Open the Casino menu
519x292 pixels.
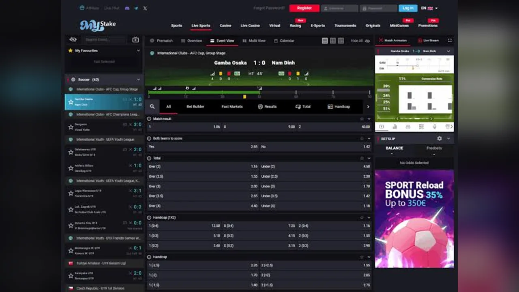click(x=225, y=26)
